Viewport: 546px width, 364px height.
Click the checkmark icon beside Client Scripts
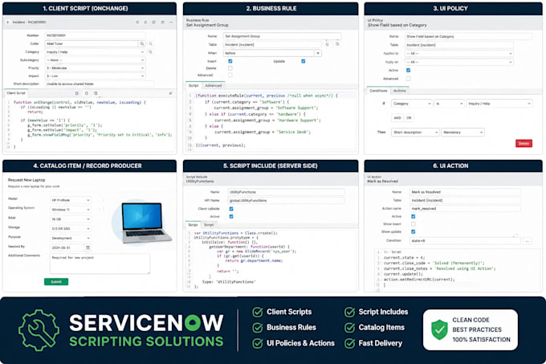click(258, 312)
